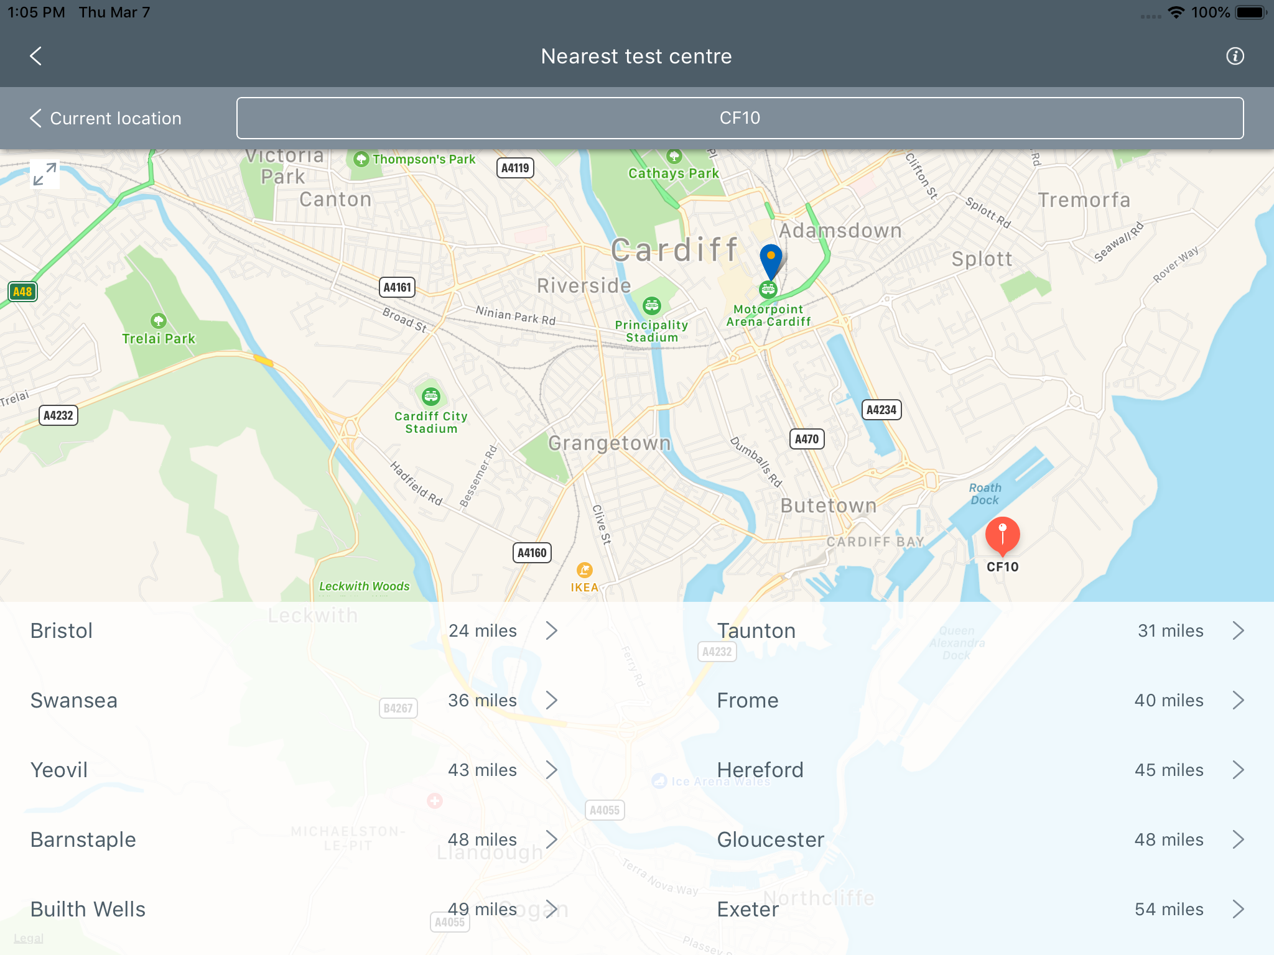Tap the back arrow in header

pyautogui.click(x=36, y=56)
